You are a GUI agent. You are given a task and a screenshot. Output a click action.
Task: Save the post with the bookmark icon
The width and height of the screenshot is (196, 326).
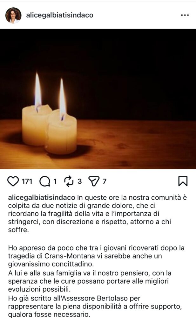[183, 181]
